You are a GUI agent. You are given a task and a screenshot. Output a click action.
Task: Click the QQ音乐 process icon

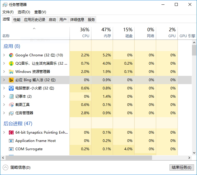11,63
